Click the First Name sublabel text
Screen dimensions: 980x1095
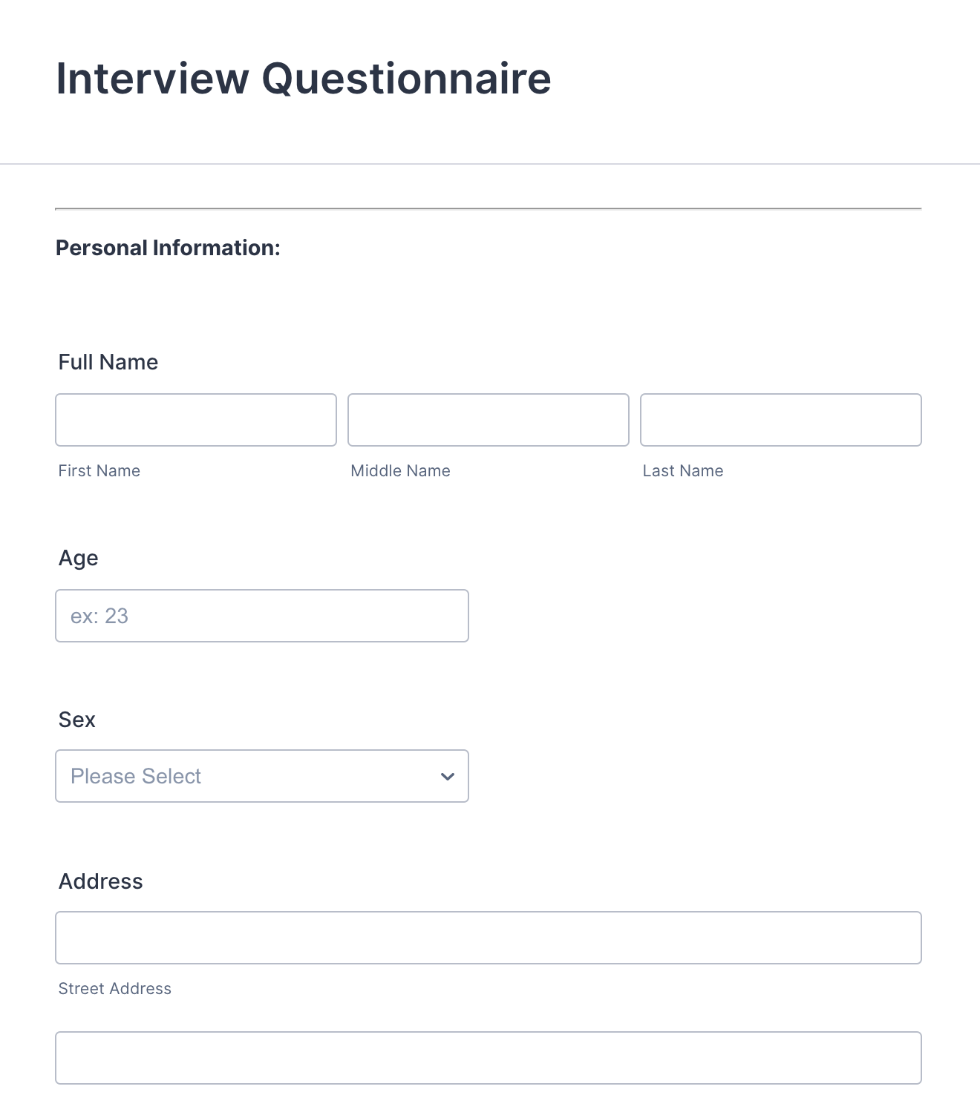click(99, 471)
